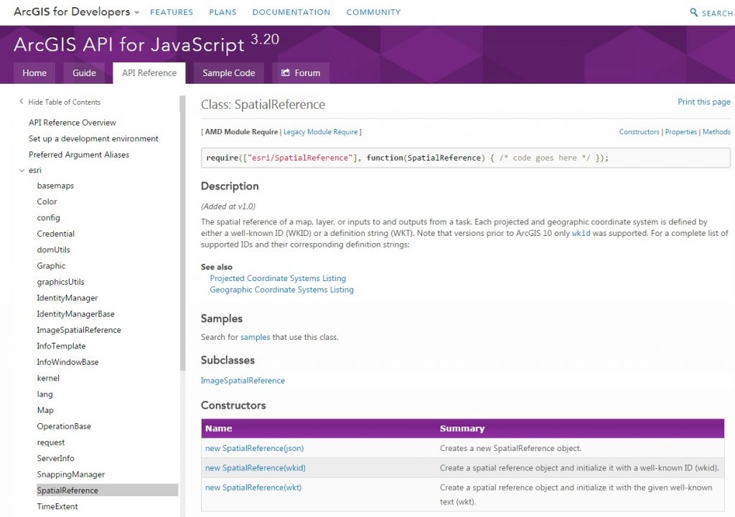
Task: Open the DOCUMENTATION menu
Action: tap(291, 11)
